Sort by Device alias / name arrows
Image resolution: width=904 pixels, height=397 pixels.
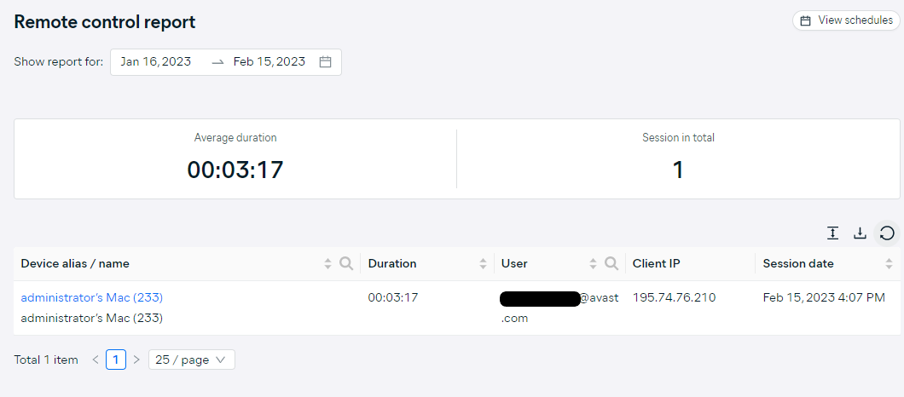click(328, 264)
